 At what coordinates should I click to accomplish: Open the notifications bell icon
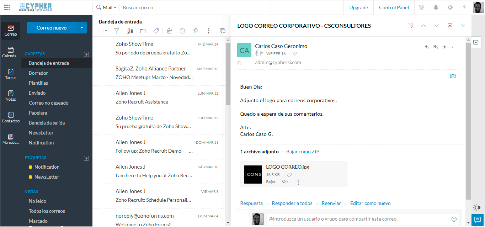tap(436, 7)
